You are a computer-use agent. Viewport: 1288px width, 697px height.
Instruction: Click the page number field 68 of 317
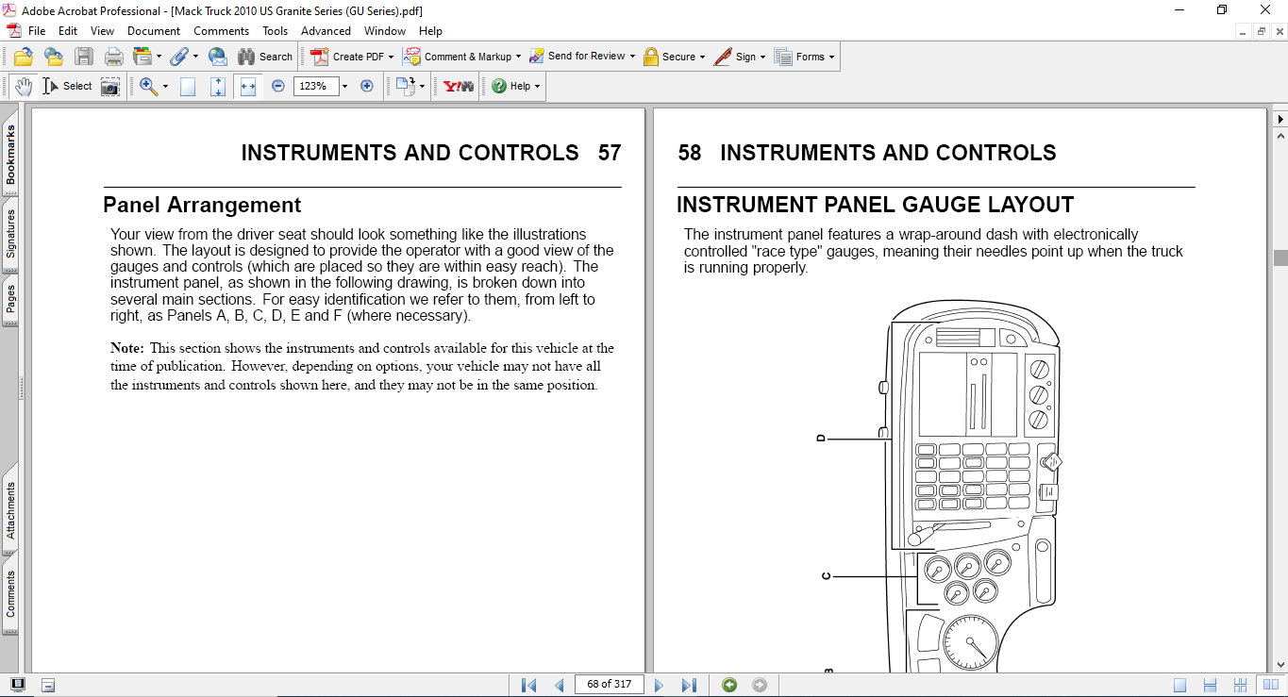tap(609, 685)
